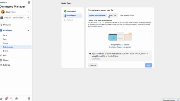Screen dimensions: 180x101
Task: Open the Learn more link
Action: [96, 59]
